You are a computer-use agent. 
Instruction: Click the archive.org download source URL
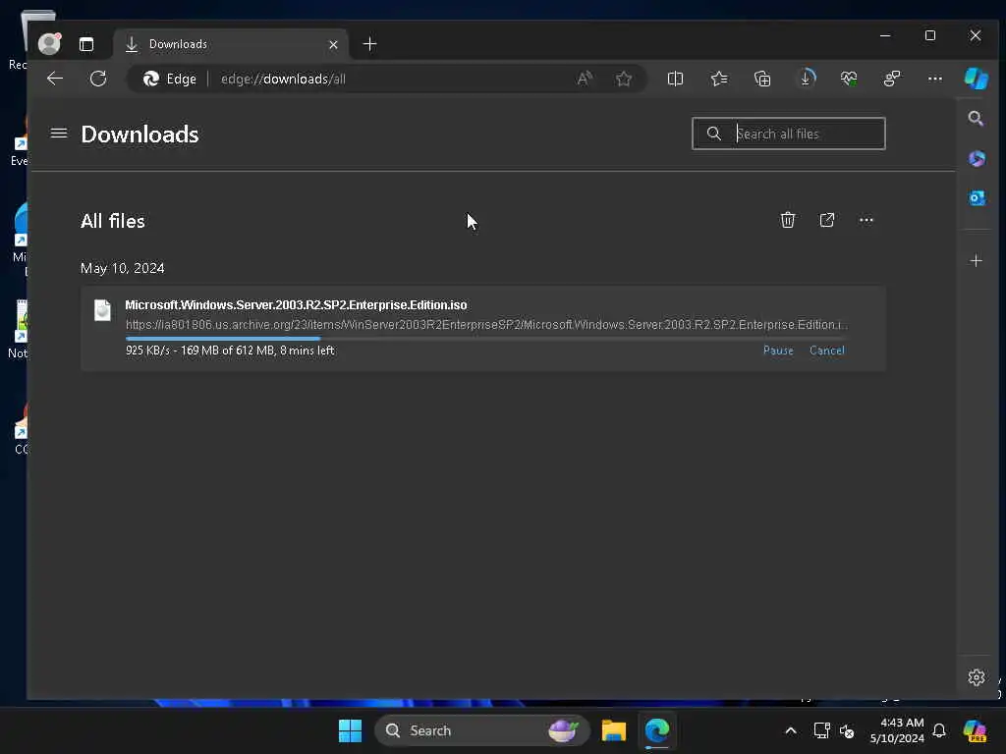click(486, 325)
